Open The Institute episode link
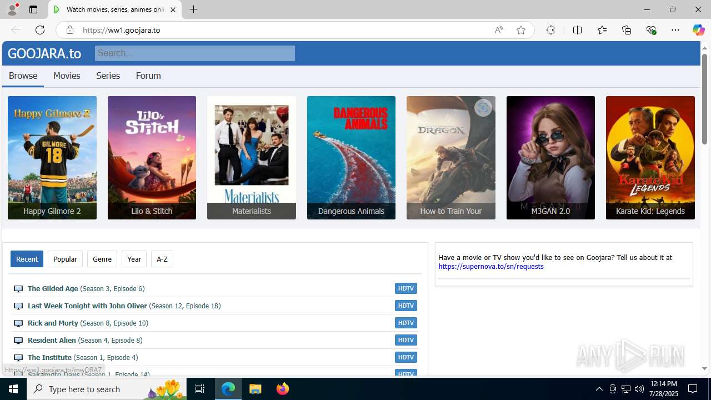711x400 pixels. (x=83, y=357)
